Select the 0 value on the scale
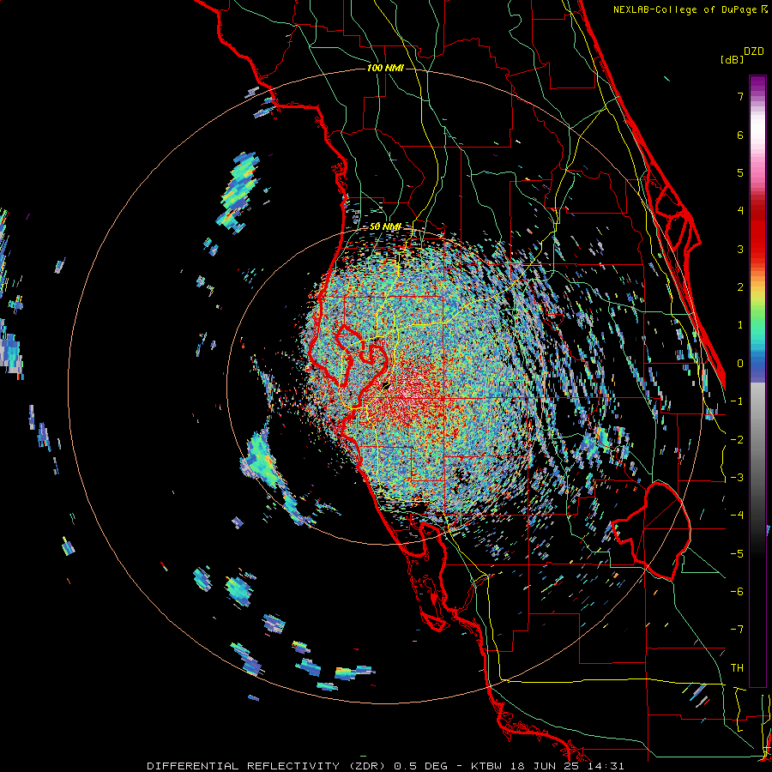The width and height of the screenshot is (772, 772). [x=740, y=364]
